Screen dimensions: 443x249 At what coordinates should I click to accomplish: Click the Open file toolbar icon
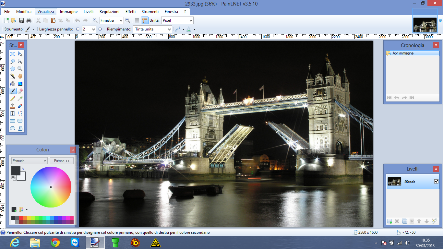pos(14,20)
